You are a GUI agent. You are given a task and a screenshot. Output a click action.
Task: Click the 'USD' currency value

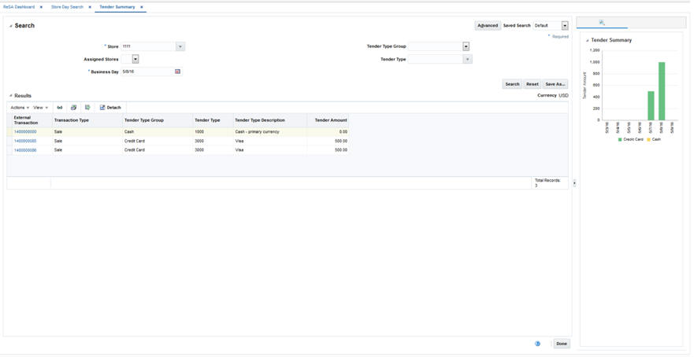(563, 95)
